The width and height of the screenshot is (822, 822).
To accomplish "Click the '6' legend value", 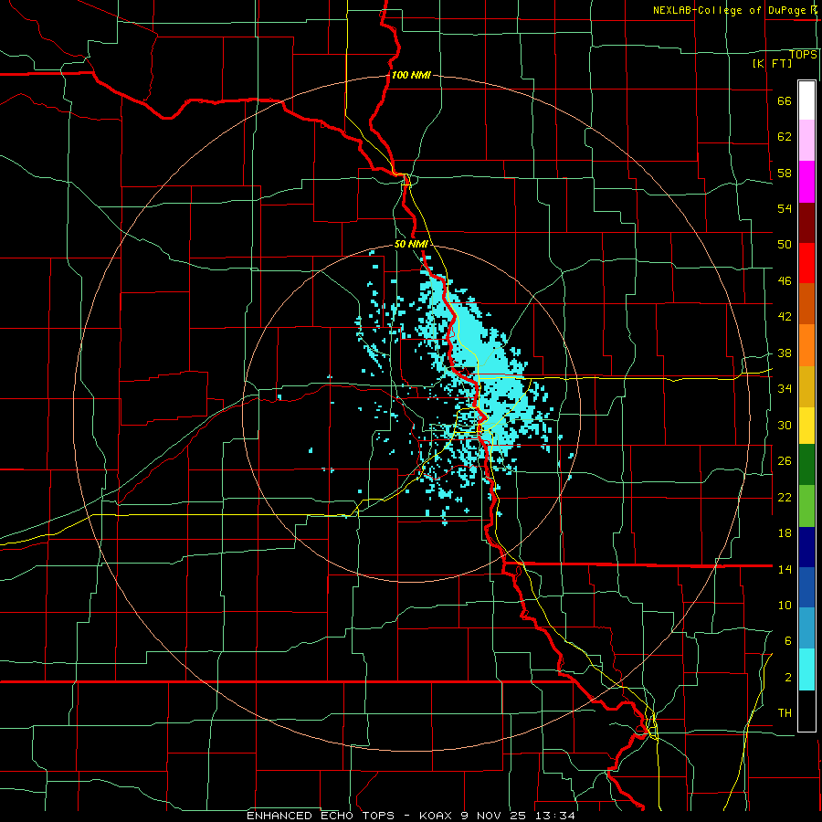I will point(787,641).
